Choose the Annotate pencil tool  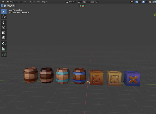coord(4,44)
